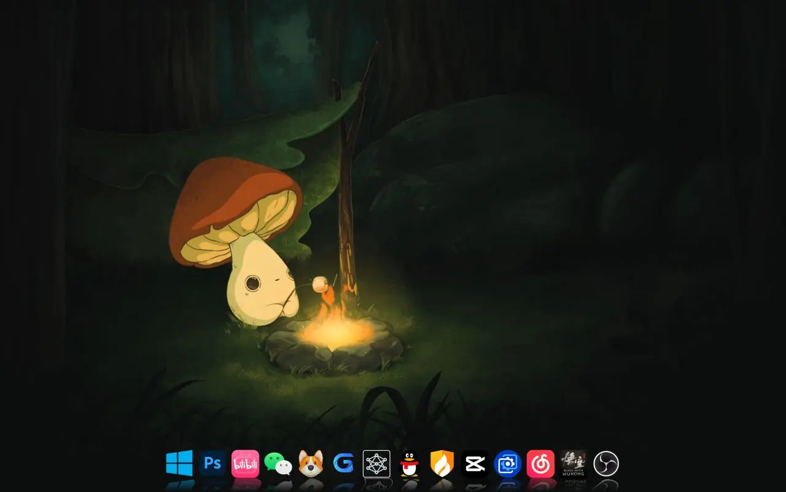
Task: Open the Windows Start menu icon
Action: pyautogui.click(x=179, y=463)
